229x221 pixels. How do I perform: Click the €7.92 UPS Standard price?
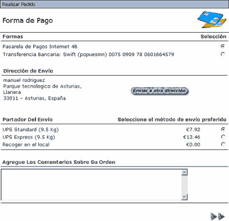(x=193, y=129)
